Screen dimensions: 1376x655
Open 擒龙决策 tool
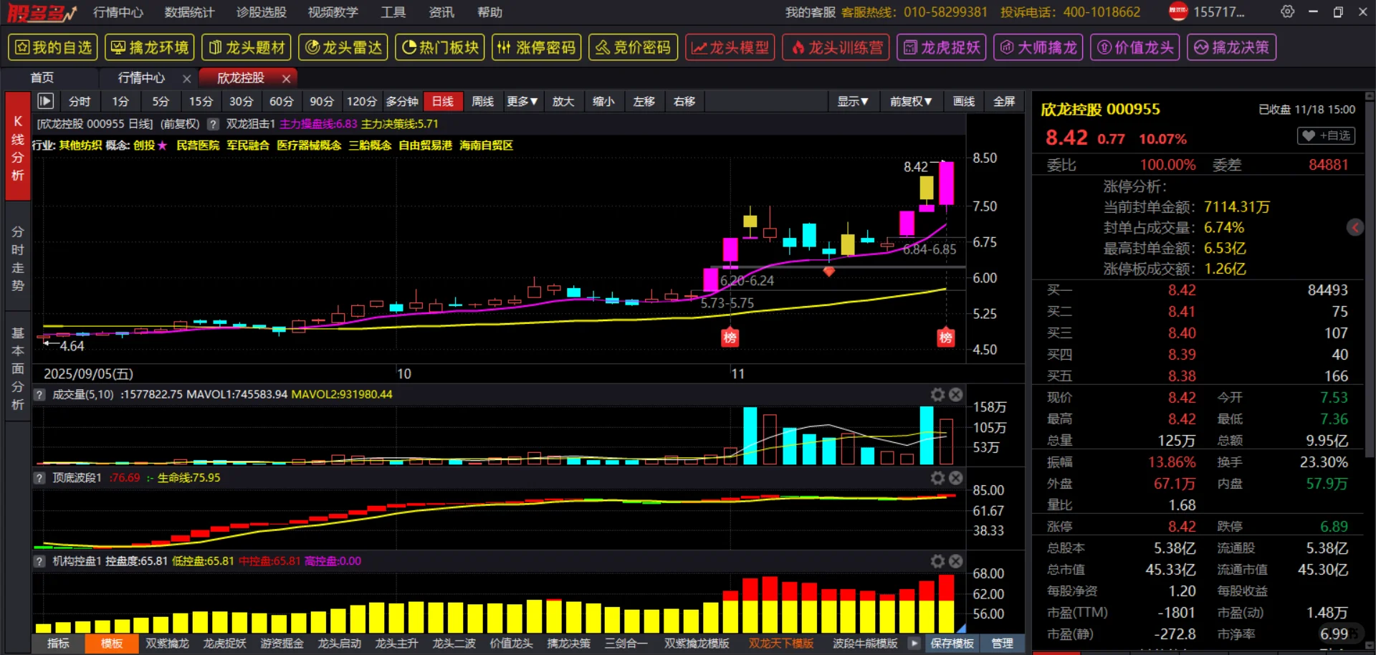(x=1232, y=47)
